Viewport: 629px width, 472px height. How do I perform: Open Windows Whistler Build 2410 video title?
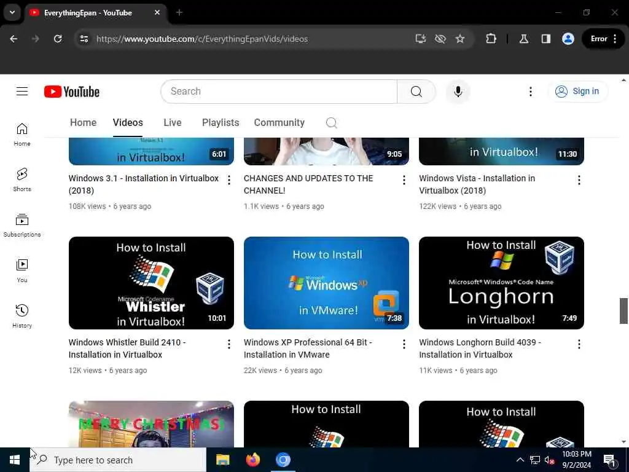(127, 348)
